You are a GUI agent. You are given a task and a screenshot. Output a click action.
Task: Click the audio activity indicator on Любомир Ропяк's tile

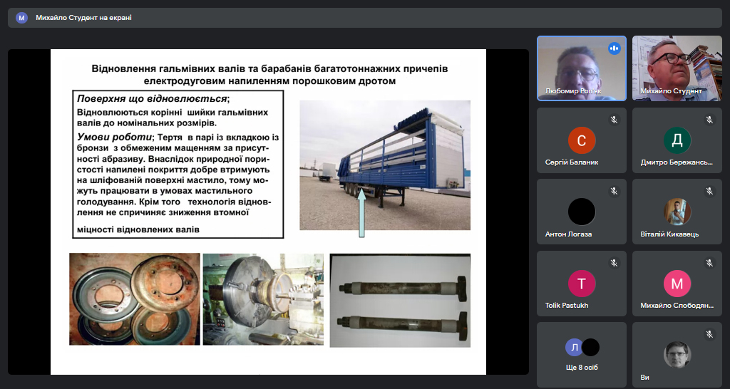[614, 48]
